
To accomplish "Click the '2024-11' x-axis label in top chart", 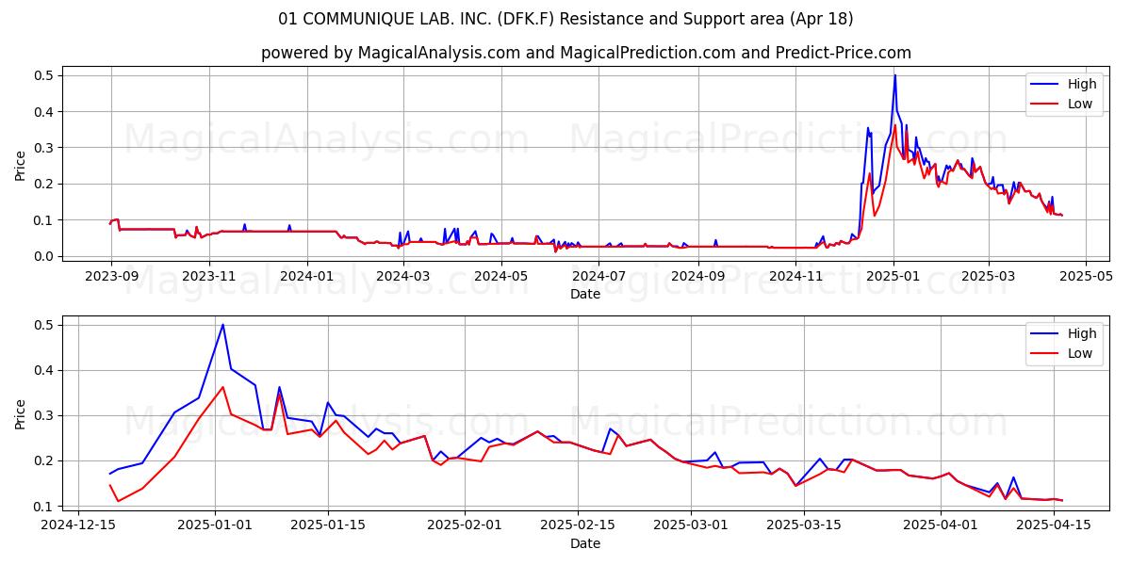I will tap(796, 276).
